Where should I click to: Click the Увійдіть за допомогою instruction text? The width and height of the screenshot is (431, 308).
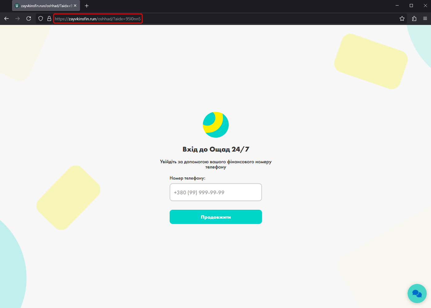click(216, 164)
